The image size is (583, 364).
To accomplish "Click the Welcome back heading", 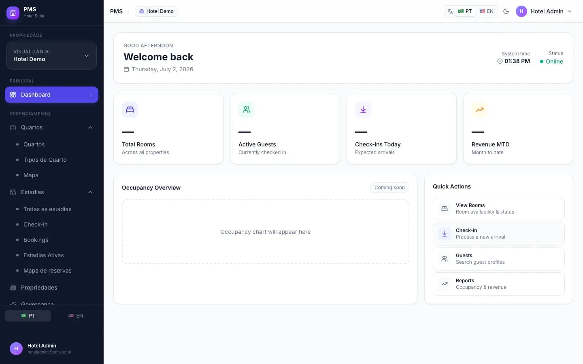I will click(x=158, y=57).
